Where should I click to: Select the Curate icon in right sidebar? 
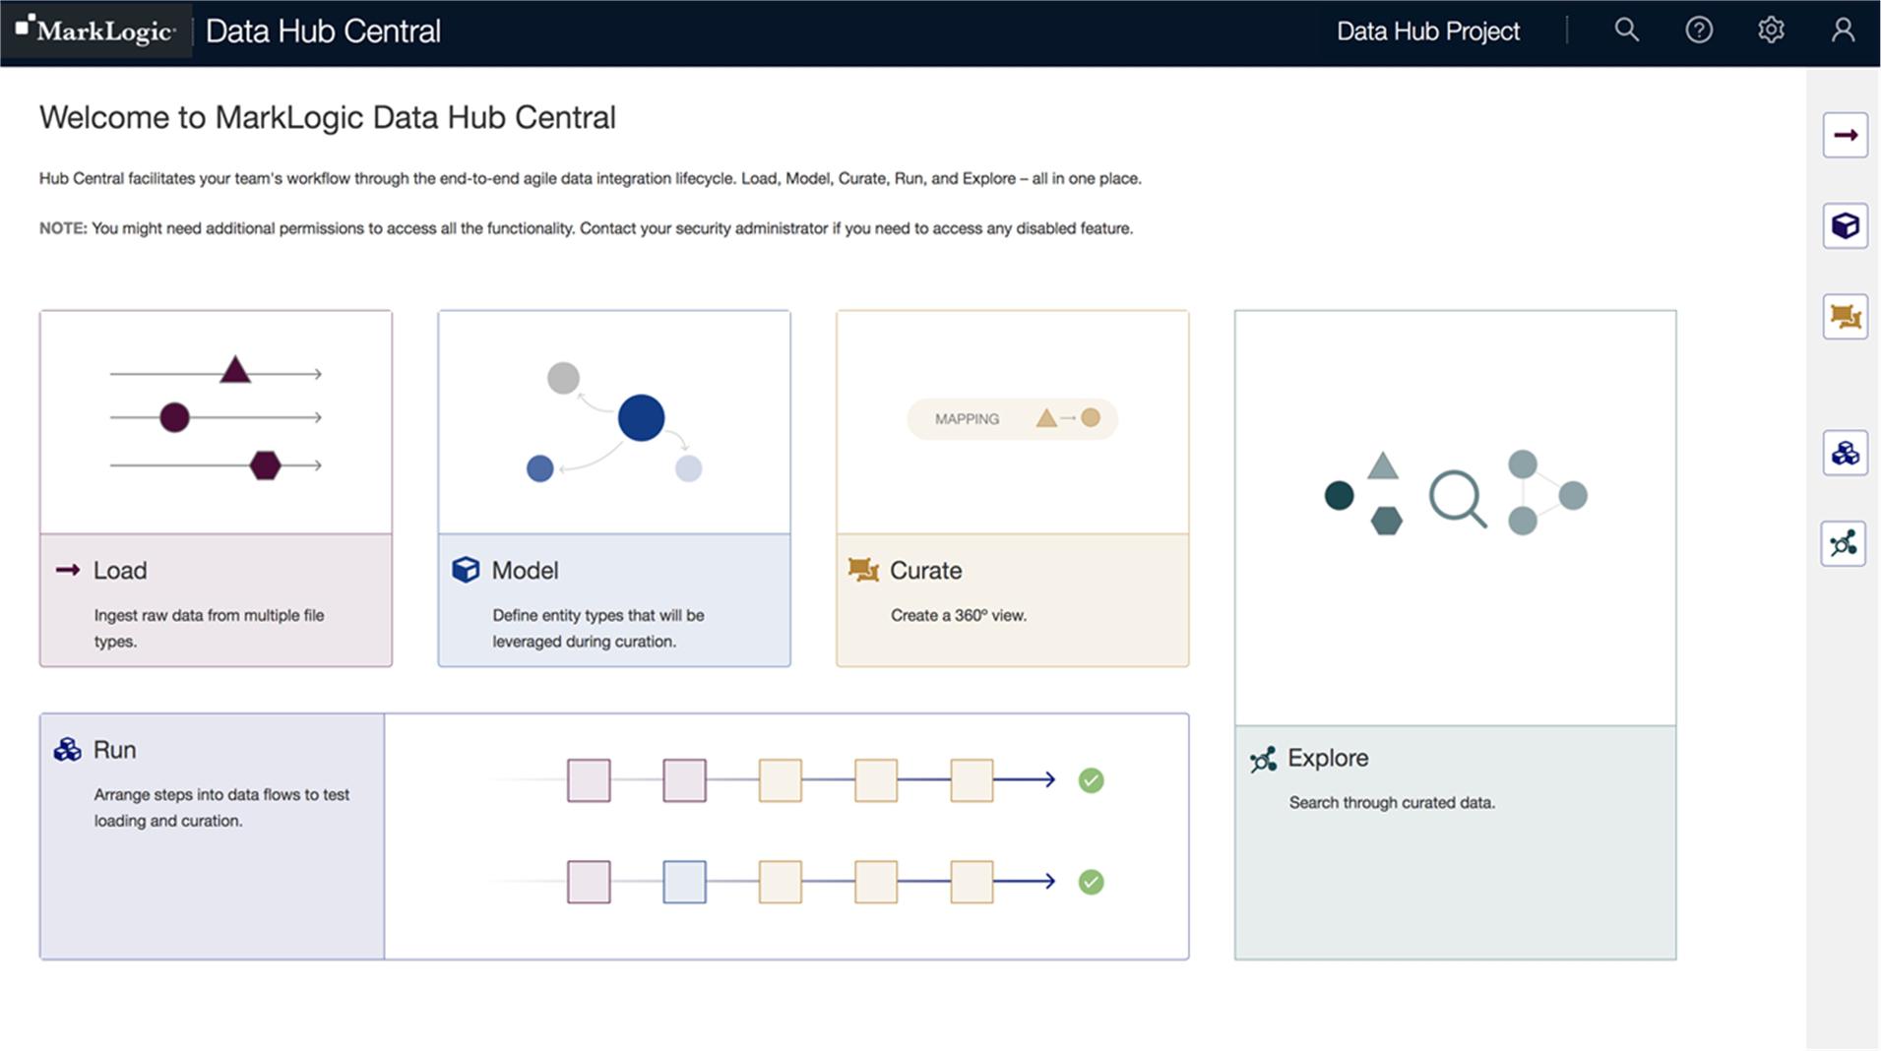(1848, 318)
